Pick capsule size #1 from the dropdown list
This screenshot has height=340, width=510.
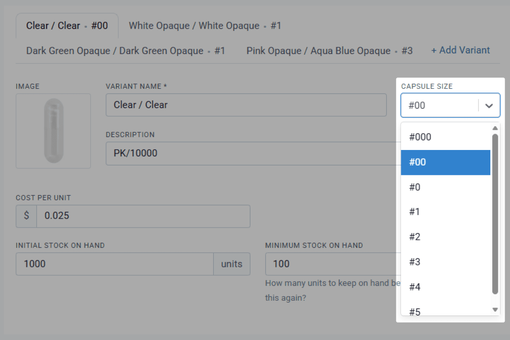[445, 212]
